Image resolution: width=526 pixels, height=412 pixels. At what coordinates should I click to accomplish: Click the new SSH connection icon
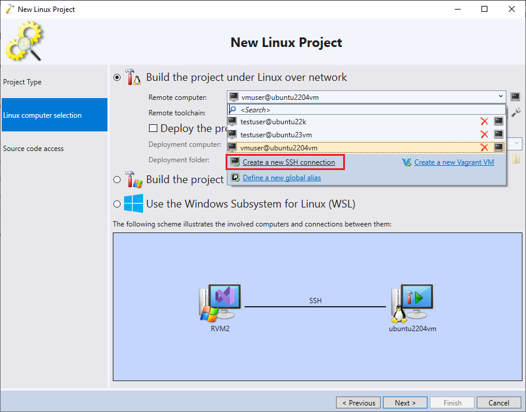pos(235,162)
